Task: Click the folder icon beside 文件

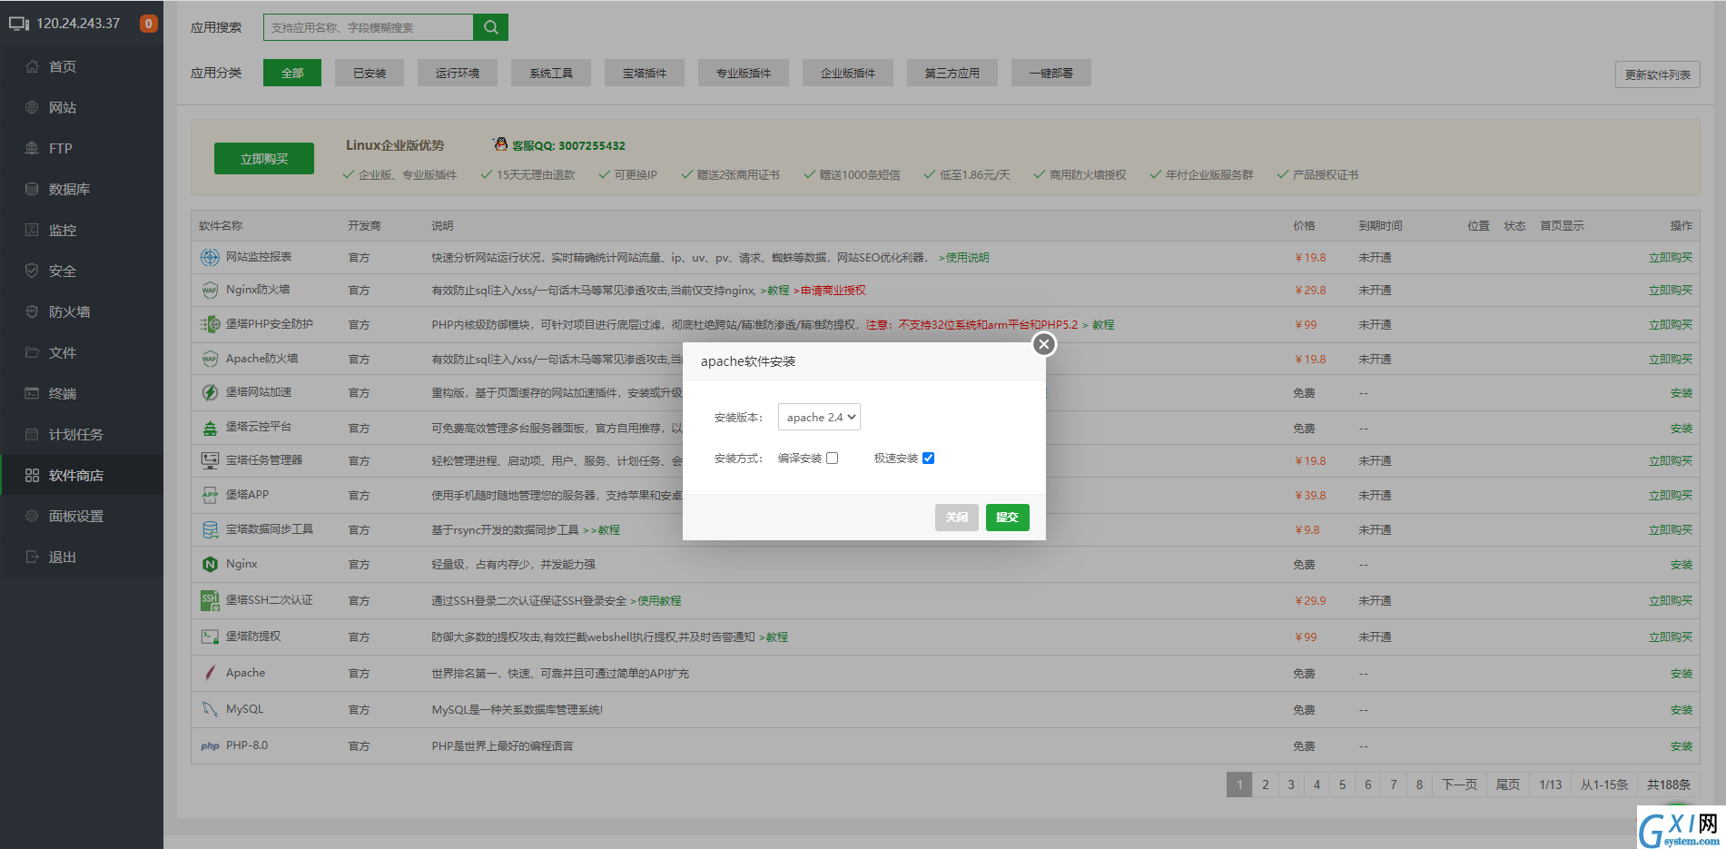Action: 32,352
